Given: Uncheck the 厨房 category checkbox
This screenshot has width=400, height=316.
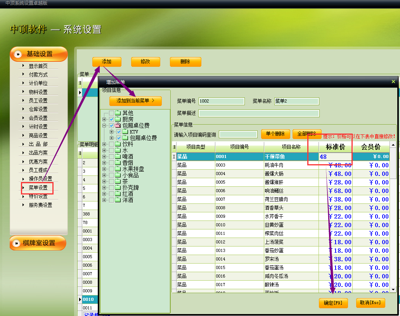Looking at the screenshot, I should [x=112, y=120].
